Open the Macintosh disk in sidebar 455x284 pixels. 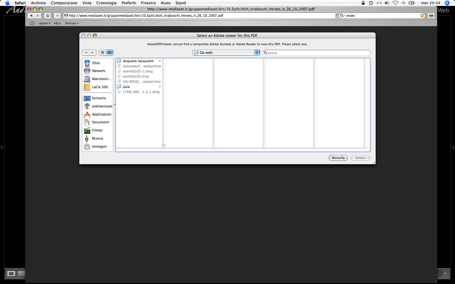pyautogui.click(x=97, y=79)
